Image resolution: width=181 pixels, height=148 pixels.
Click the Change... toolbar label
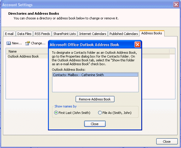[38, 43]
